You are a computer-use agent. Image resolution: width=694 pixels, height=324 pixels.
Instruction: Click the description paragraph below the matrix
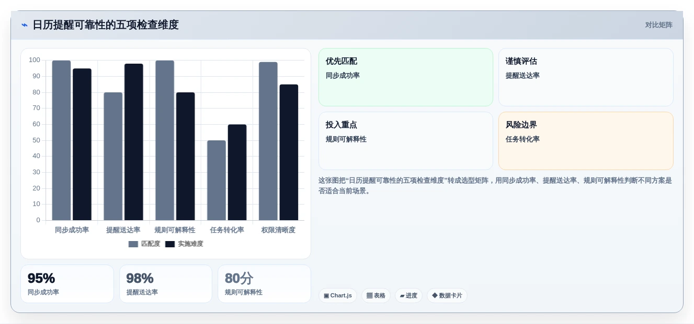pos(495,186)
